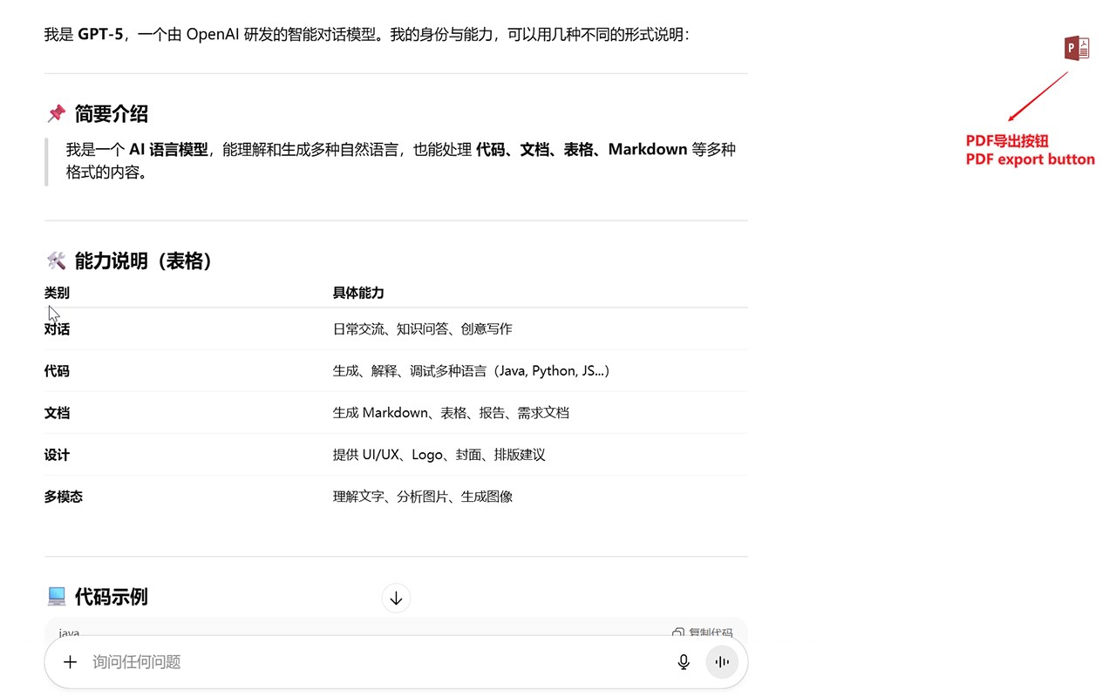Click the 对话 table cell
This screenshot has height=697, width=1116.
[57, 329]
